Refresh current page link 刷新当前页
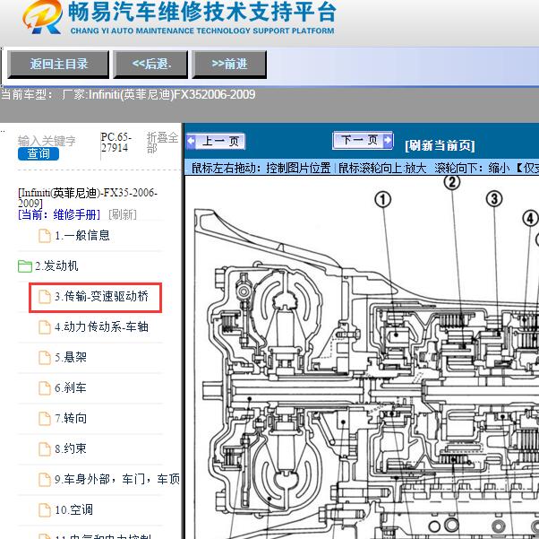 click(x=440, y=145)
